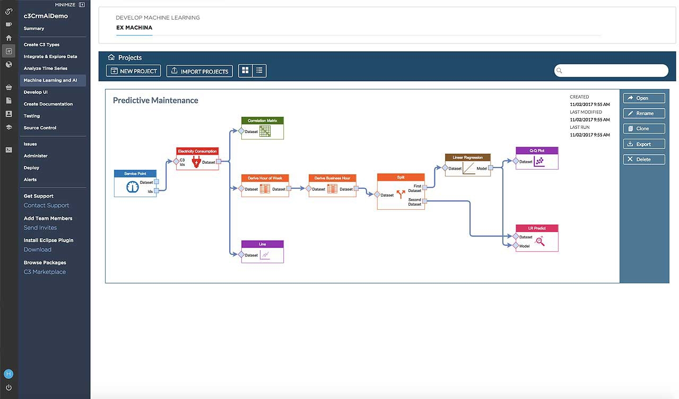The width and height of the screenshot is (679, 399).
Task: Rename the Predictive Maintenance project
Action: [x=644, y=113]
